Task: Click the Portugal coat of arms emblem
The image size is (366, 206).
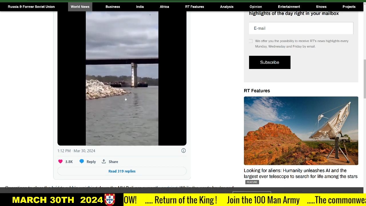Action: 110,200
